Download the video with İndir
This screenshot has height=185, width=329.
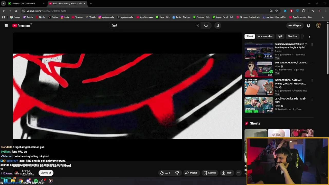pyautogui.click(x=227, y=173)
